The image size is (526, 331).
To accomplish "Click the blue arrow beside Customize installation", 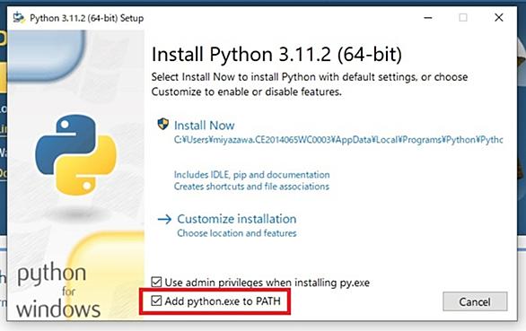I will click(164, 220).
